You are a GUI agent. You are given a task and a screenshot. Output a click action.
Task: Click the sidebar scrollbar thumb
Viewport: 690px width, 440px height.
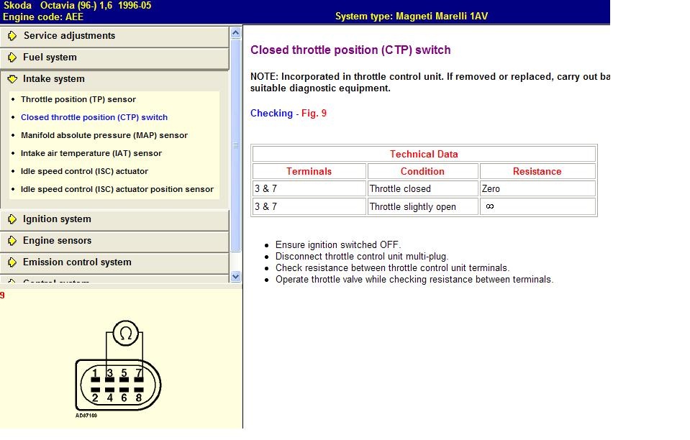(235, 145)
